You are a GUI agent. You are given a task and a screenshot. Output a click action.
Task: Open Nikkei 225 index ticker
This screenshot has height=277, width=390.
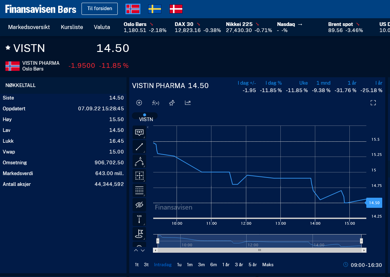[x=249, y=27]
